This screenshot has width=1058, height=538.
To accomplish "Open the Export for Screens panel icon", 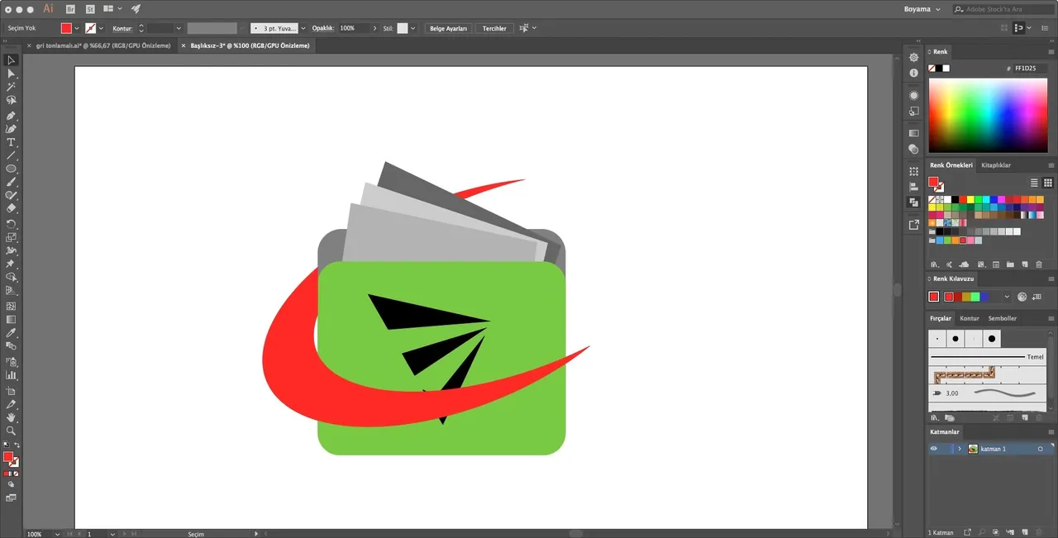I will (913, 224).
